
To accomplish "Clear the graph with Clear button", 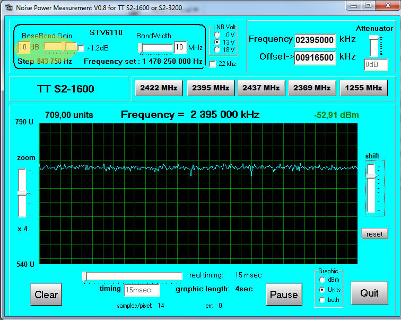I will point(46,294).
